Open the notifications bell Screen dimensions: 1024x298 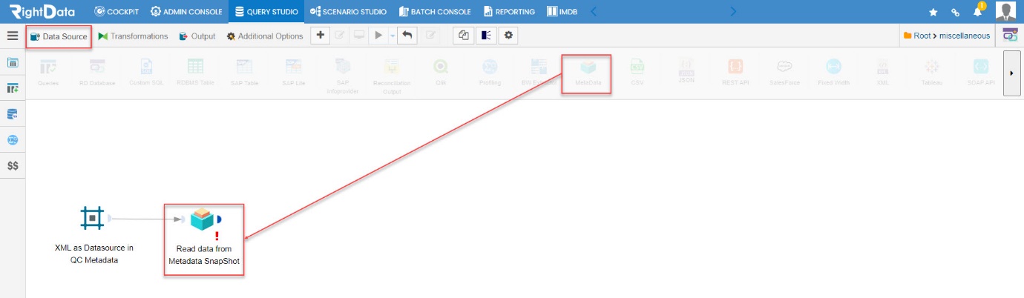[x=978, y=10]
